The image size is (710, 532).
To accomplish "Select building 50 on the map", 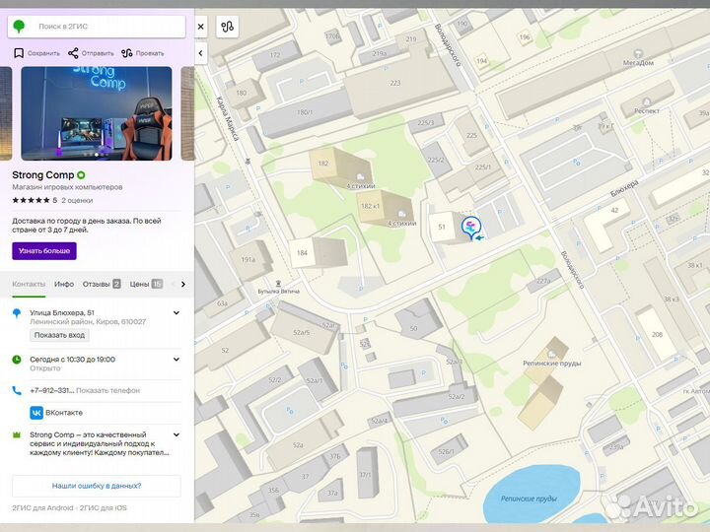I will coord(413,328).
